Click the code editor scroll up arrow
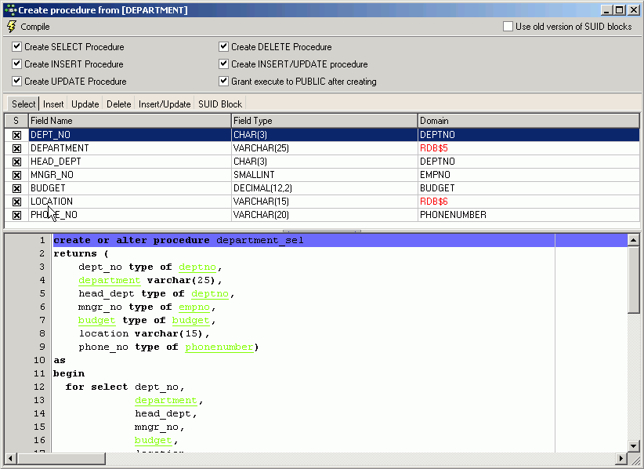This screenshot has width=644, height=469. (x=633, y=240)
